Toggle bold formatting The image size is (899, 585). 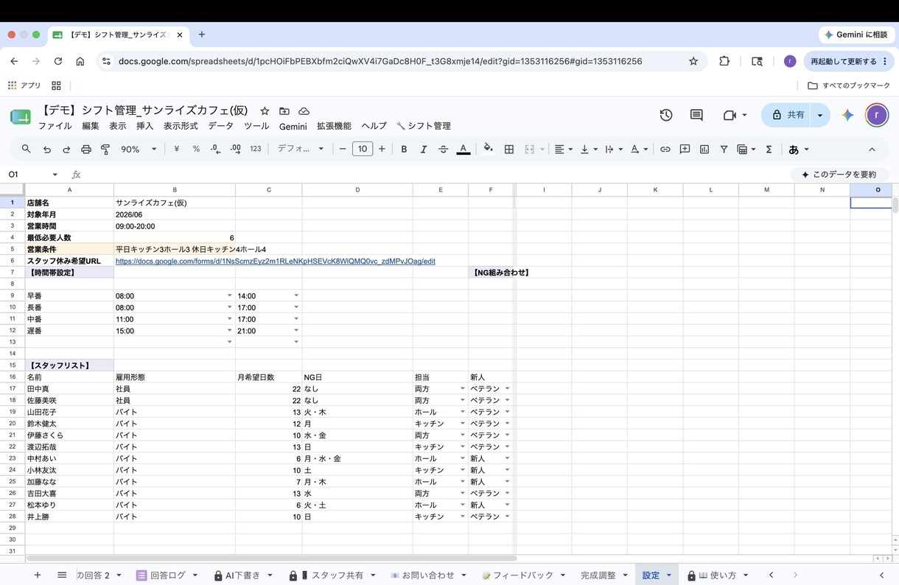click(404, 149)
